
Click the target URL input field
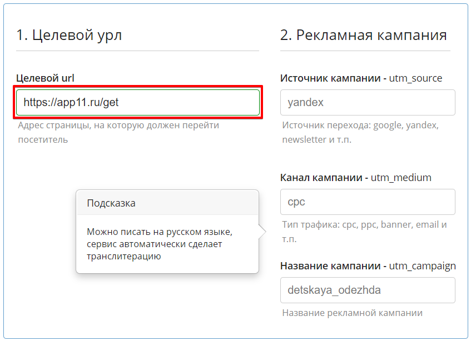137,102
